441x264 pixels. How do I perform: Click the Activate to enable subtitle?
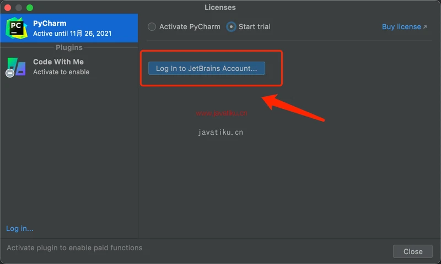(x=61, y=72)
